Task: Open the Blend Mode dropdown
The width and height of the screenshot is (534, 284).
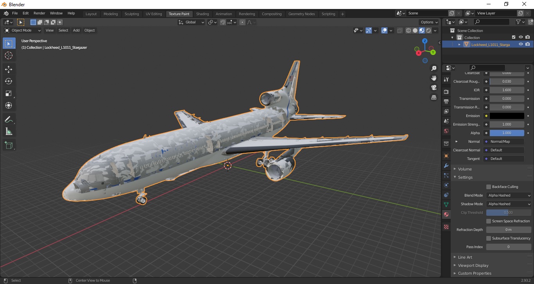Action: coord(509,195)
